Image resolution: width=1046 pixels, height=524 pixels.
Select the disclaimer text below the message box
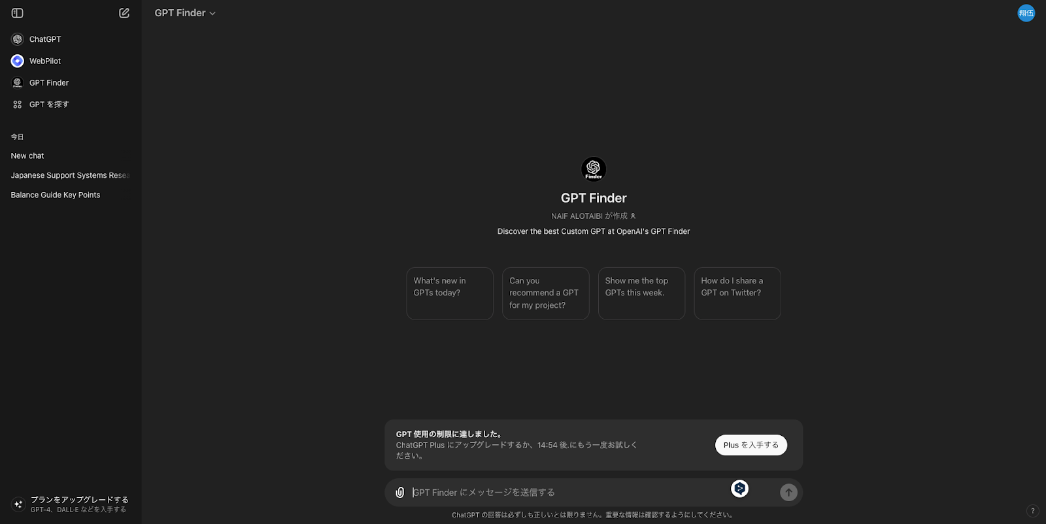594,515
